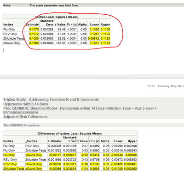Click the RSV Only estimate 0.1072

[x=34, y=34]
